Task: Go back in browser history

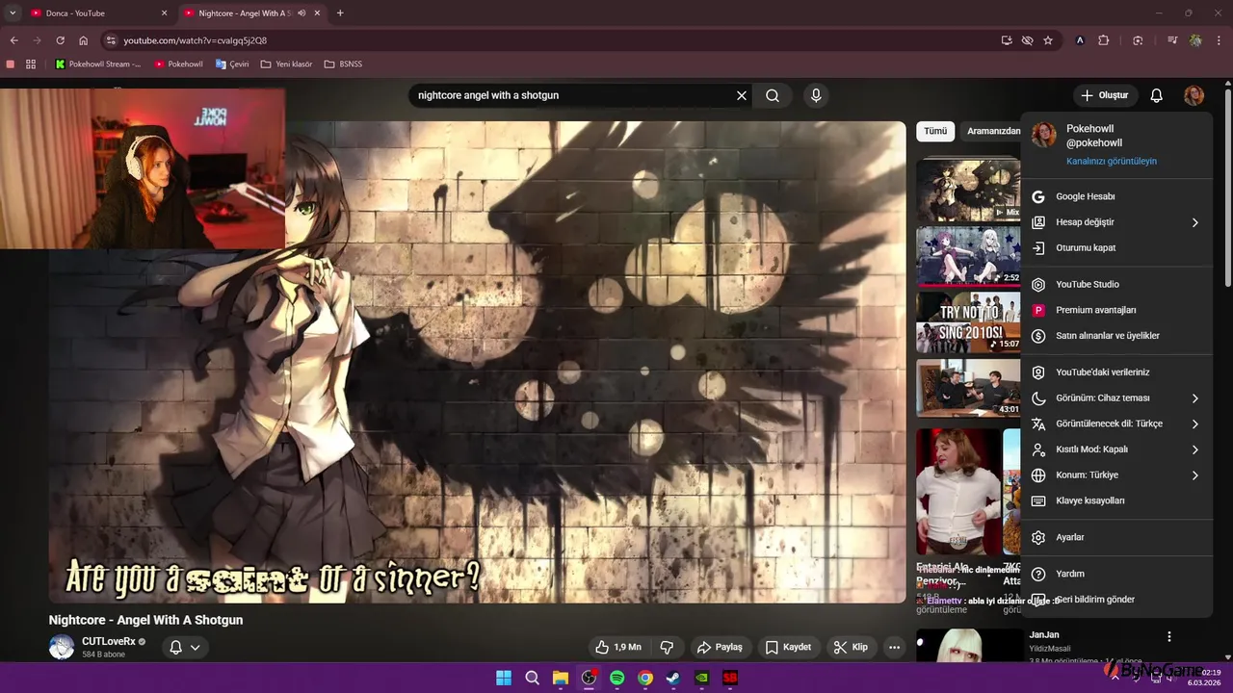Action: pyautogui.click(x=13, y=40)
